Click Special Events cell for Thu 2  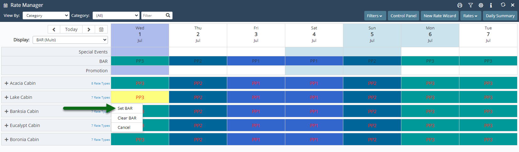point(198,52)
